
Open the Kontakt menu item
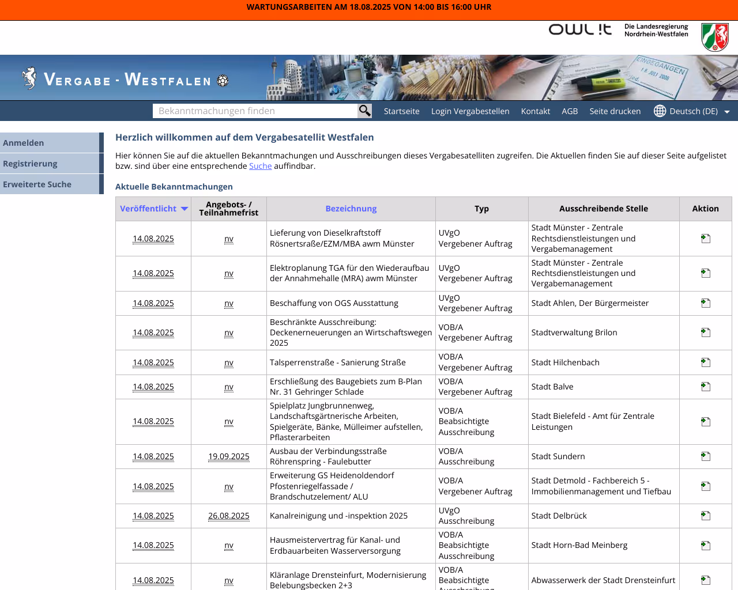(535, 111)
